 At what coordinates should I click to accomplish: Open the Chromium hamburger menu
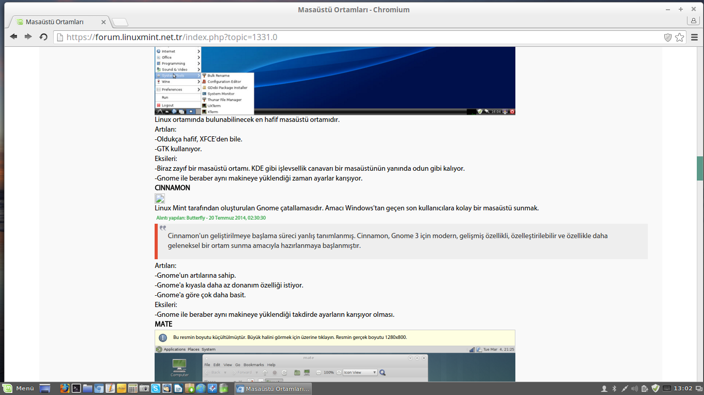point(694,37)
